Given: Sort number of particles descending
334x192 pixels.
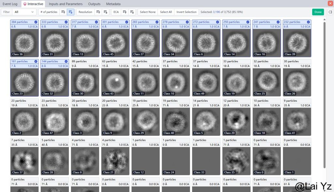Looking at the screenshot, I should (x=71, y=12).
